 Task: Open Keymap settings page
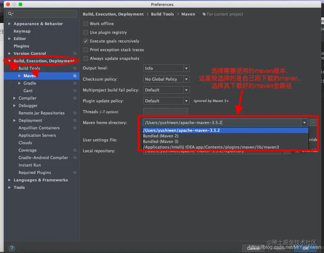click(x=22, y=31)
